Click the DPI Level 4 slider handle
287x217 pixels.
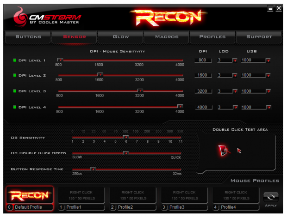(x=180, y=106)
